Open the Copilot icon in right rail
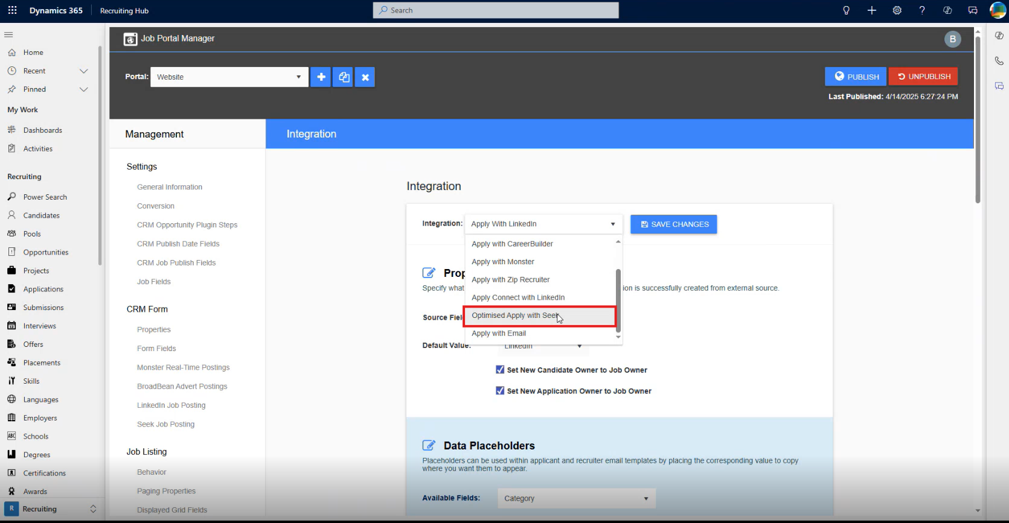 [x=999, y=36]
